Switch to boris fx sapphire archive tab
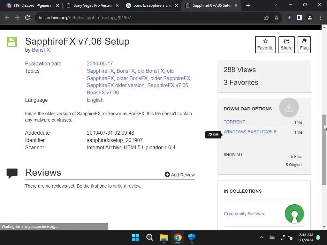The height and width of the screenshot is (245, 327). coord(152,5)
